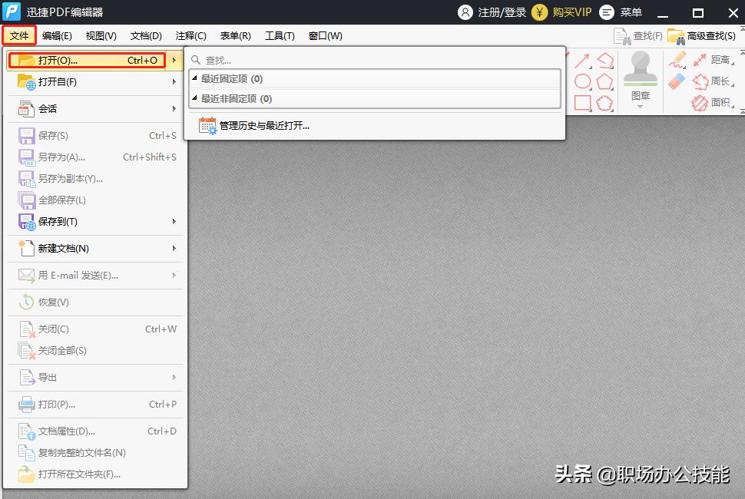Select the circle annotation tool
This screenshot has width=745, height=499.
[582, 81]
